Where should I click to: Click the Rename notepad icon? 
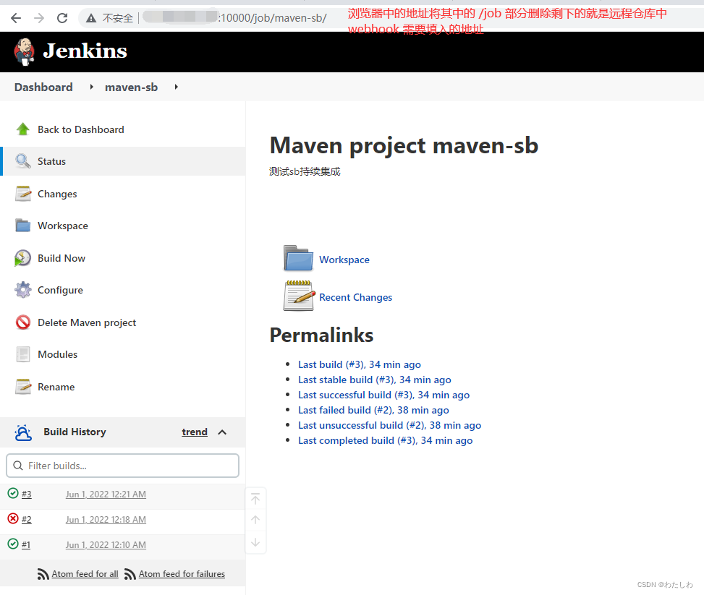(23, 386)
